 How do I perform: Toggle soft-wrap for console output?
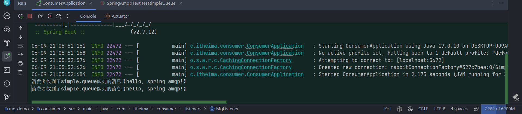point(20,46)
